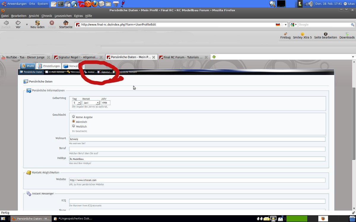Switch to Einstellungen profile tab
This screenshot has height=222, width=356.
49,66
